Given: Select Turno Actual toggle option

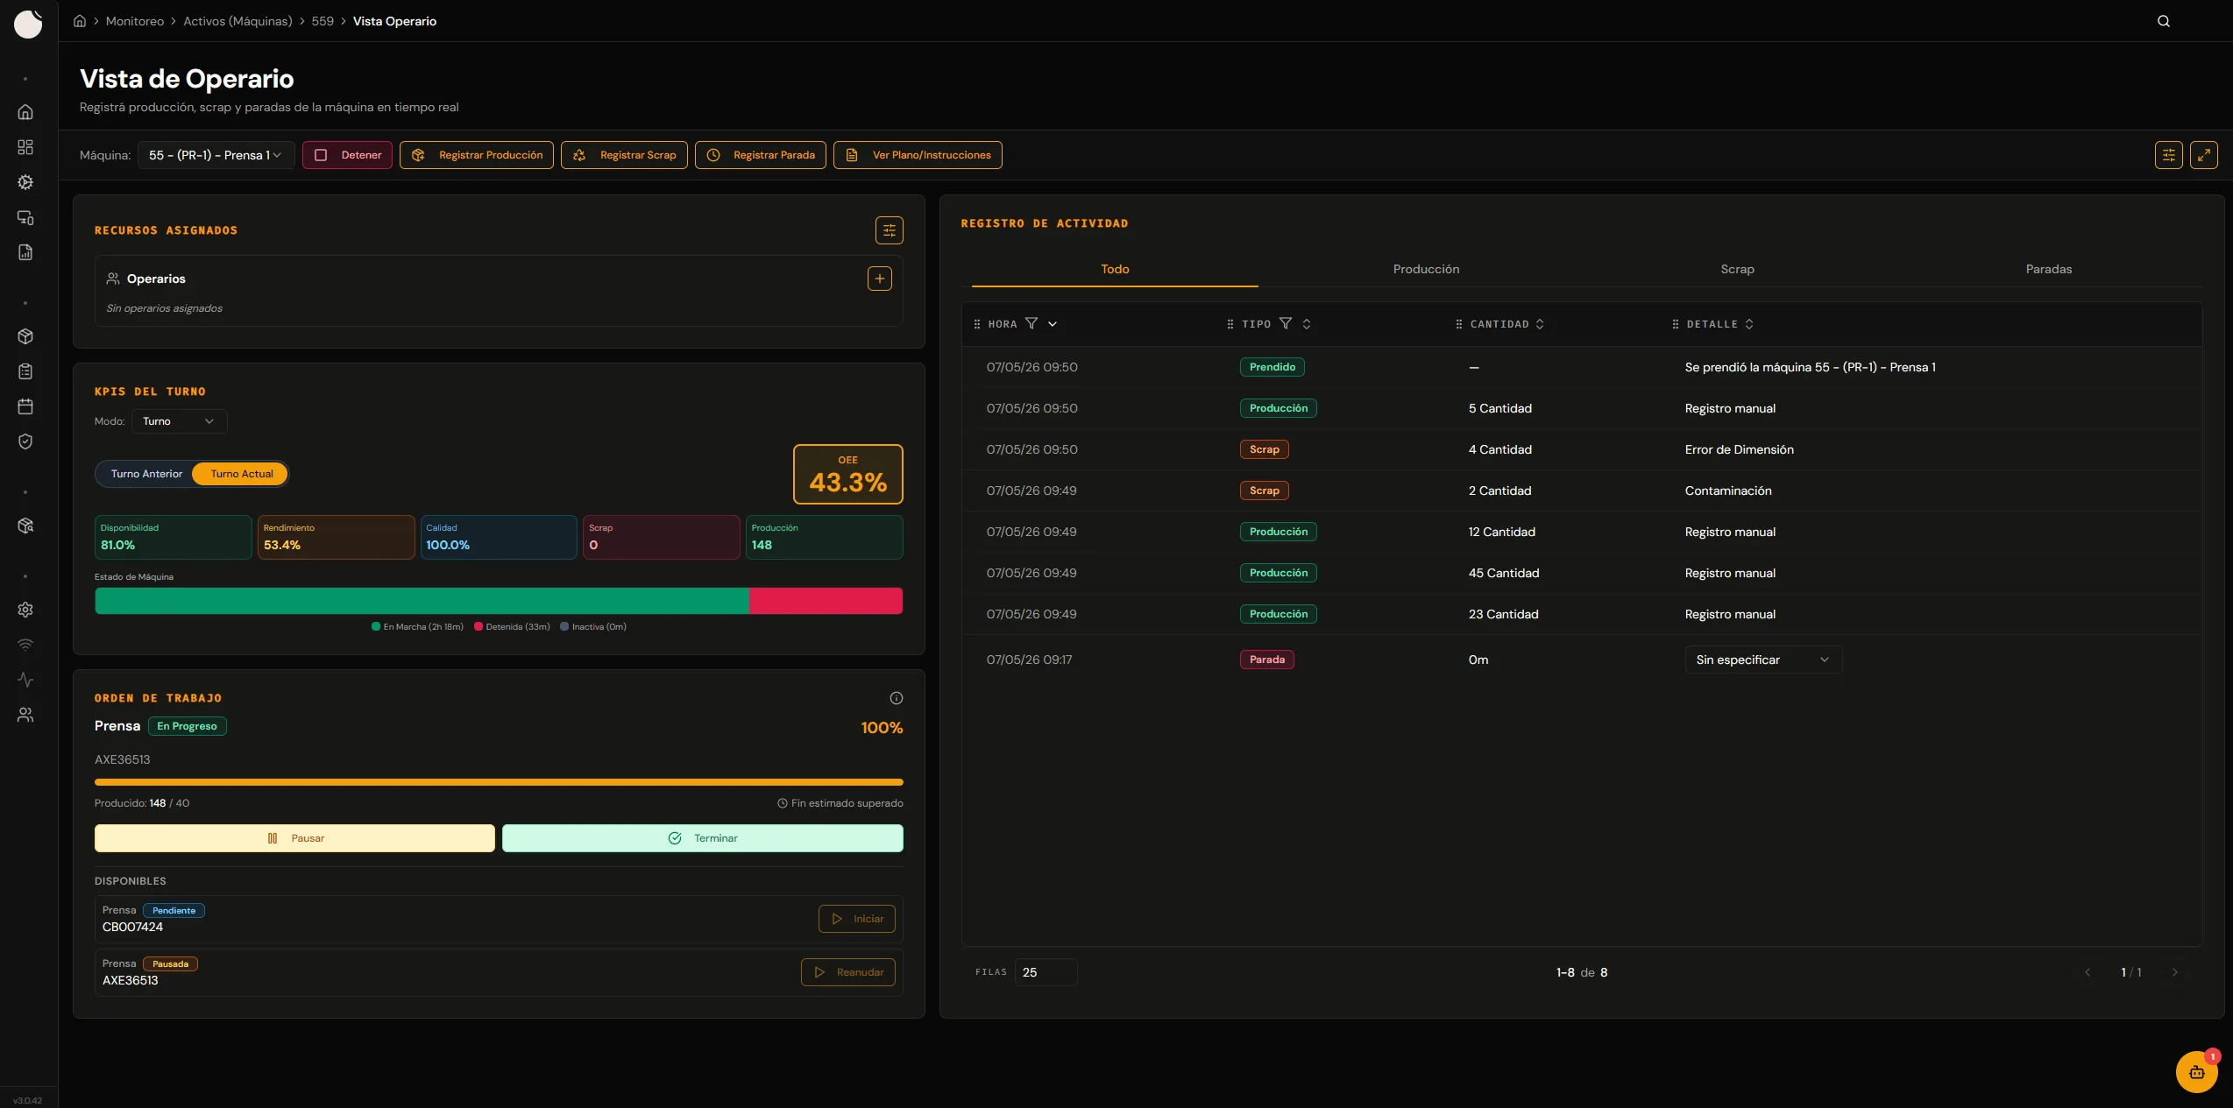Looking at the screenshot, I should tap(241, 474).
